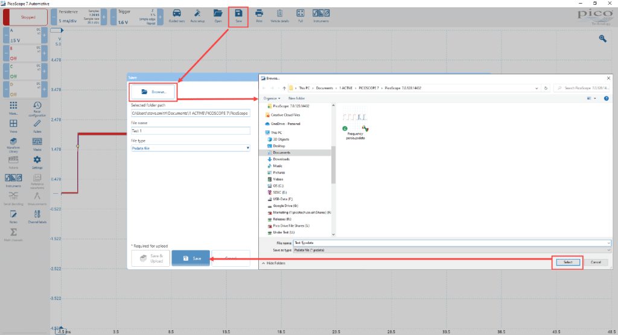Open Channel A ±5 V settings
The height and width of the screenshot is (335, 618).
(x=25, y=36)
